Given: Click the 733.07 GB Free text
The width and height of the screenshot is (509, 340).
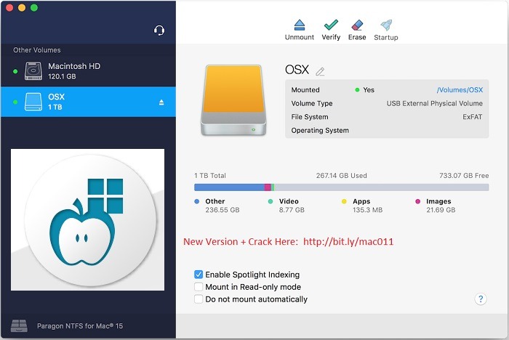Looking at the screenshot, I should tap(464, 176).
